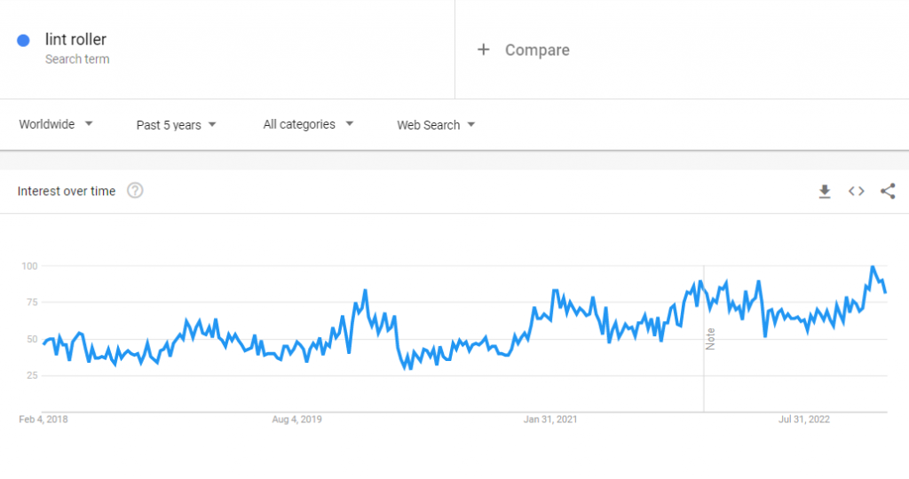909x479 pixels.
Task: Click the Compare button
Action: [x=536, y=50]
